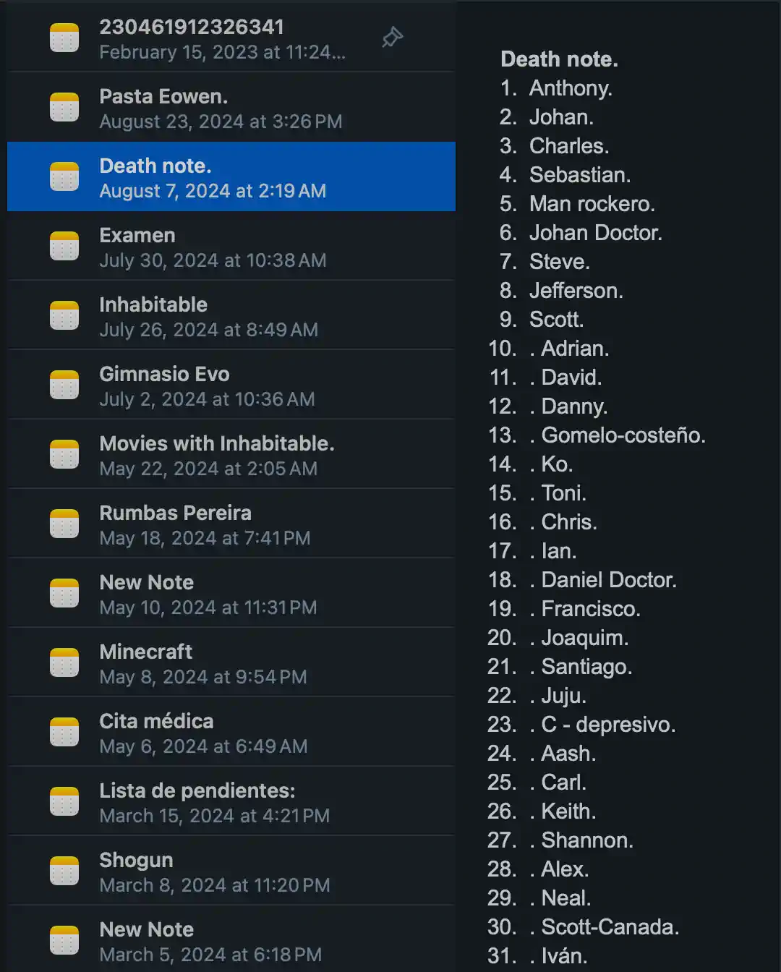781x972 pixels.
Task: Open the Movies with Inhabitable note
Action: (217, 455)
